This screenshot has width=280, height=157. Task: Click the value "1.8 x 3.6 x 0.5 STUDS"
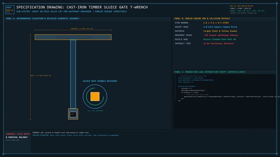[x=216, y=23]
